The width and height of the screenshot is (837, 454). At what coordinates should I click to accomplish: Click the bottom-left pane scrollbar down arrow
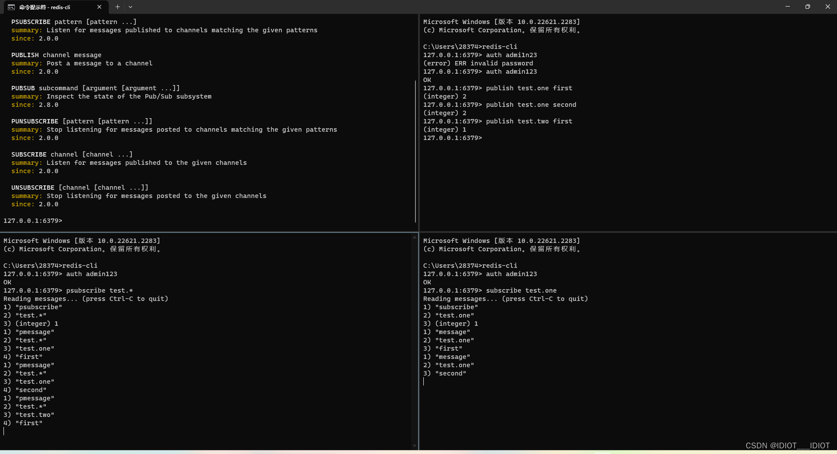[x=415, y=446]
